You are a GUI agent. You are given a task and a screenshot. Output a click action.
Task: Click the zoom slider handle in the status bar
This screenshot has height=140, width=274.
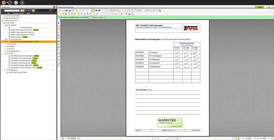[x=264, y=138]
